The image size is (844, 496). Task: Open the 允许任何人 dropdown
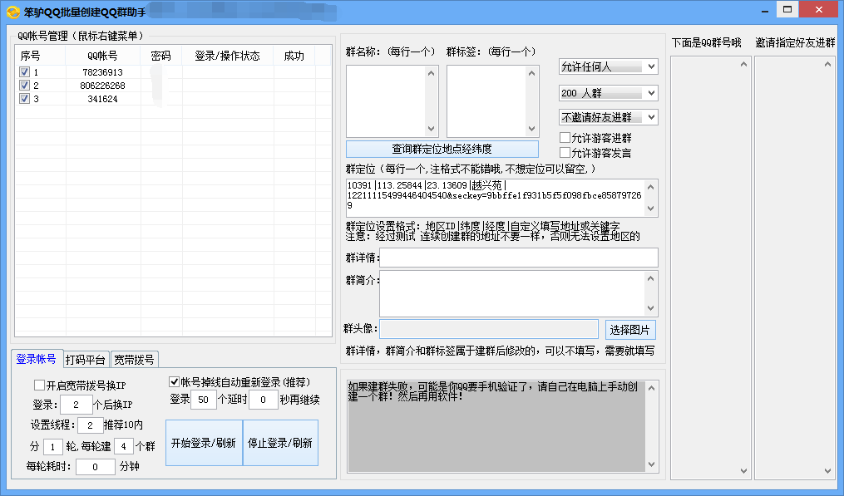coord(608,66)
